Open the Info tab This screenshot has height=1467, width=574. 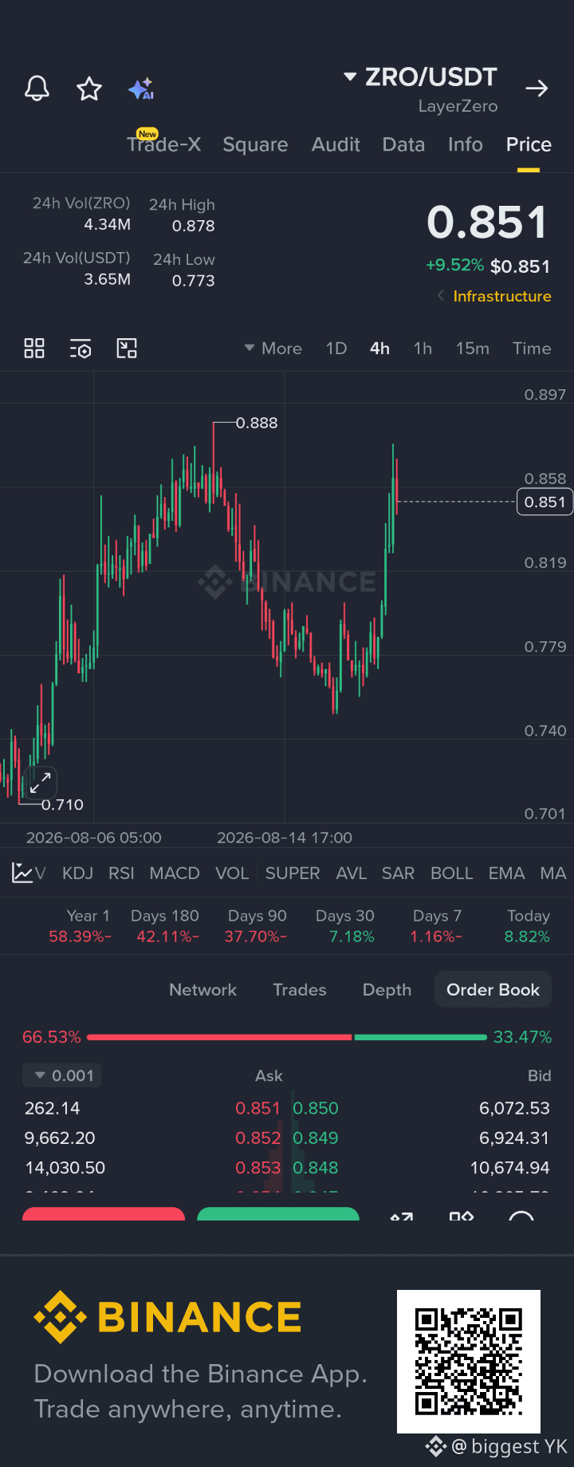point(466,144)
